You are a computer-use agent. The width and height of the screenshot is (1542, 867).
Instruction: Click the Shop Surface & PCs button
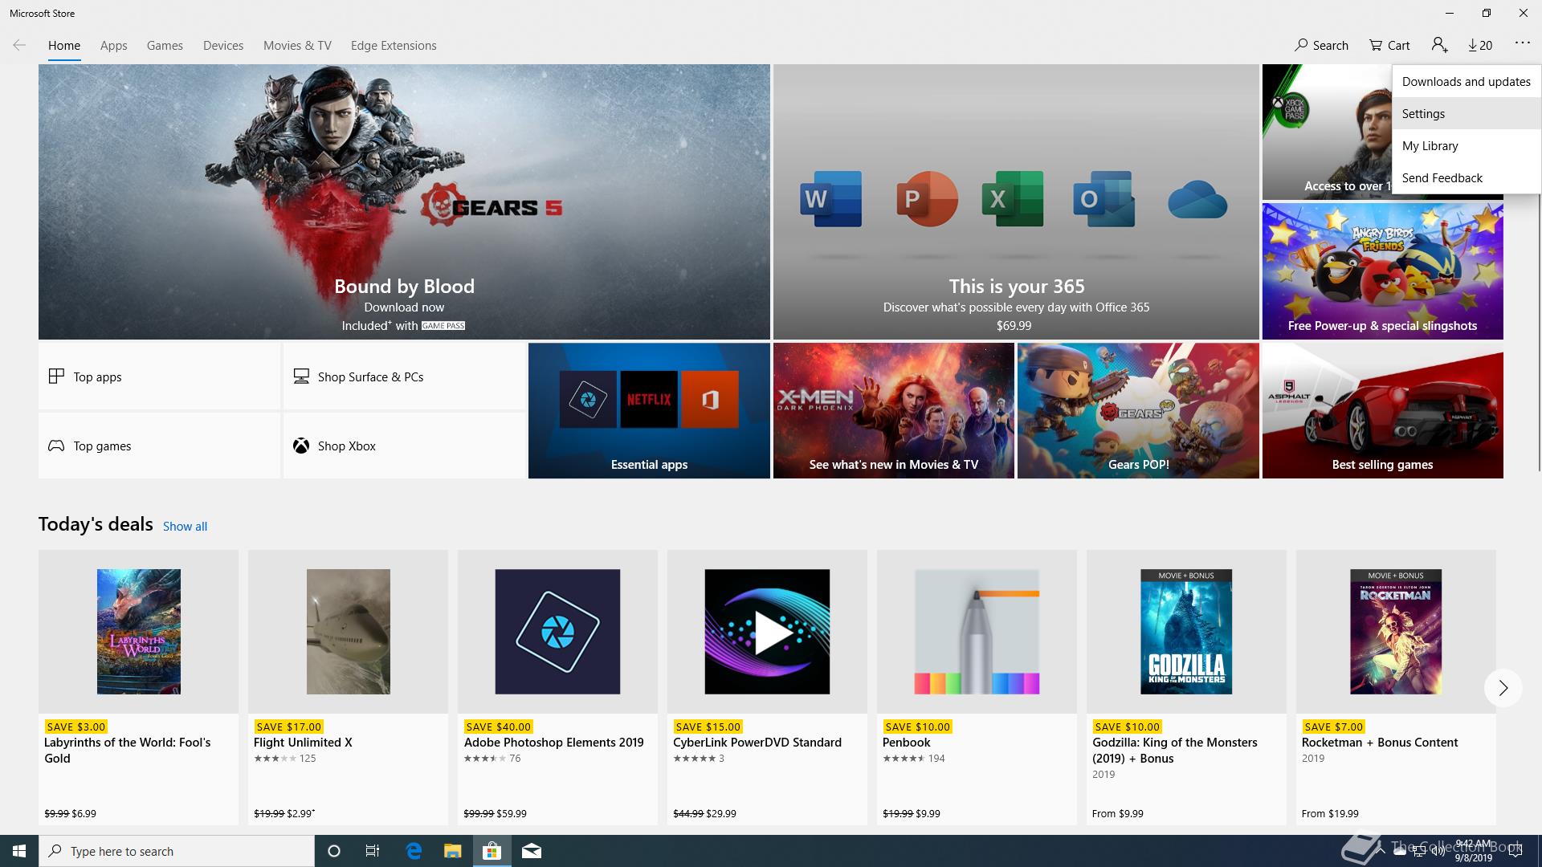(404, 377)
